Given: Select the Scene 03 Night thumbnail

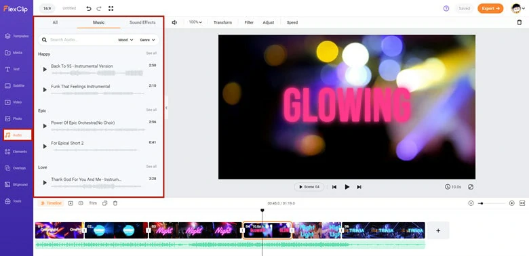Looking at the screenshot, I should (195, 230).
